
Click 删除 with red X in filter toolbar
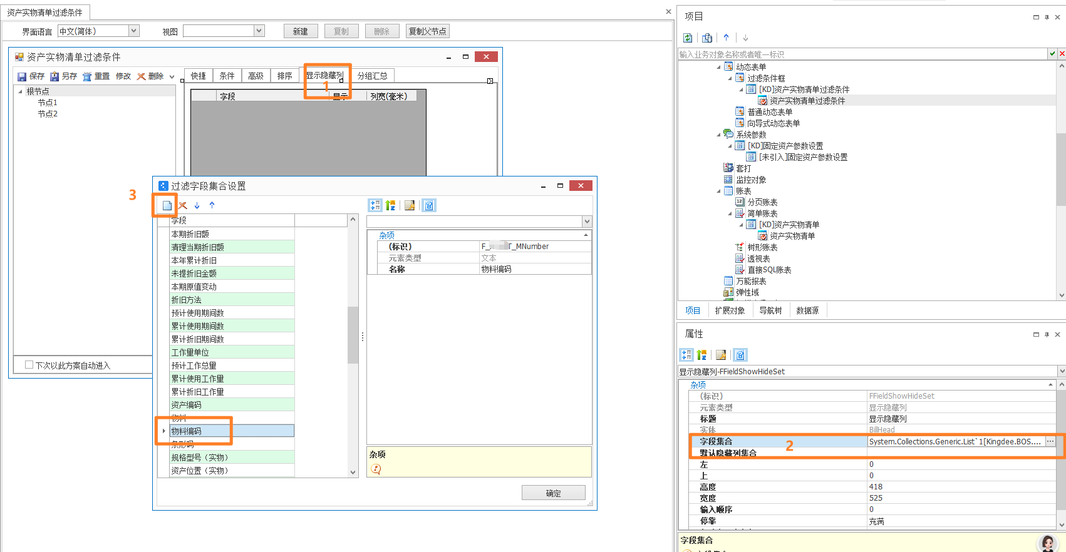[x=150, y=76]
